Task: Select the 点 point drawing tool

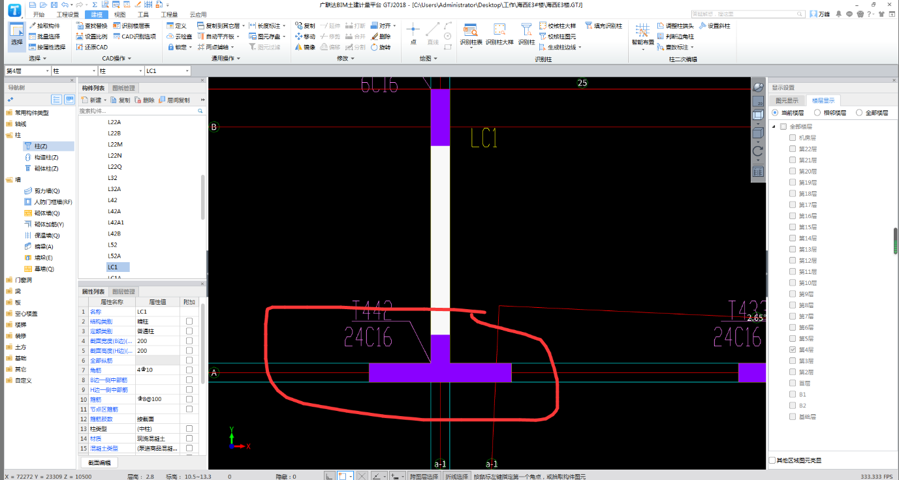Action: [413, 34]
